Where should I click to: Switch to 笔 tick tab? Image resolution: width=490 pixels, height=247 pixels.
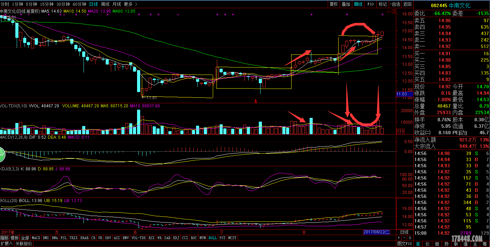point(418,244)
